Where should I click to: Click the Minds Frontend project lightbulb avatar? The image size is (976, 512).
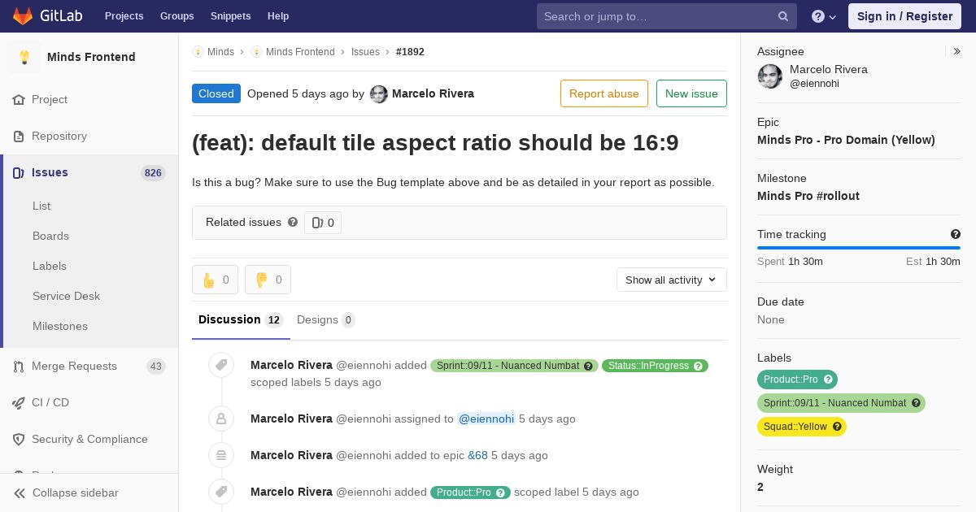(24, 57)
